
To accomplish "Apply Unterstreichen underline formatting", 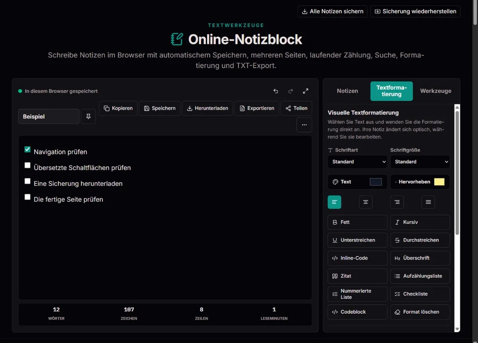I will [x=357, y=240].
